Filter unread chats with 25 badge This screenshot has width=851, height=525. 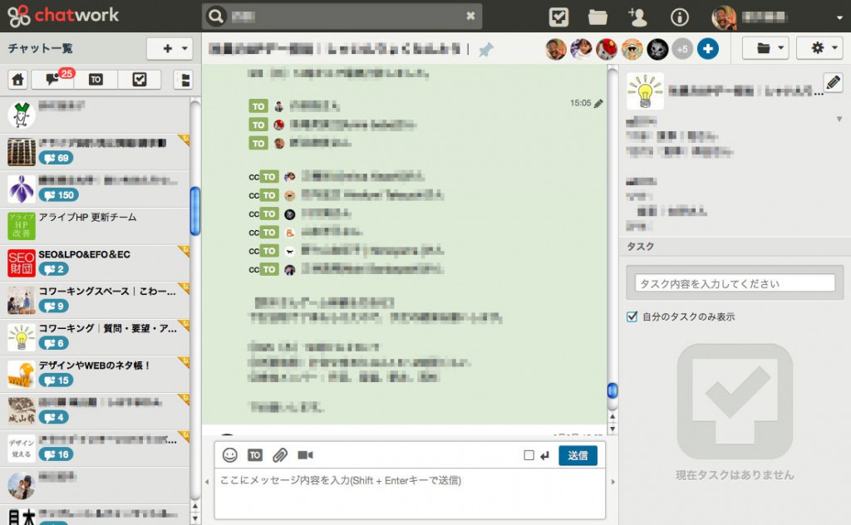[53, 79]
